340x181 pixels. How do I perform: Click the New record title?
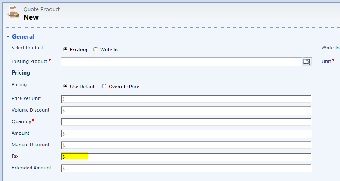point(31,17)
